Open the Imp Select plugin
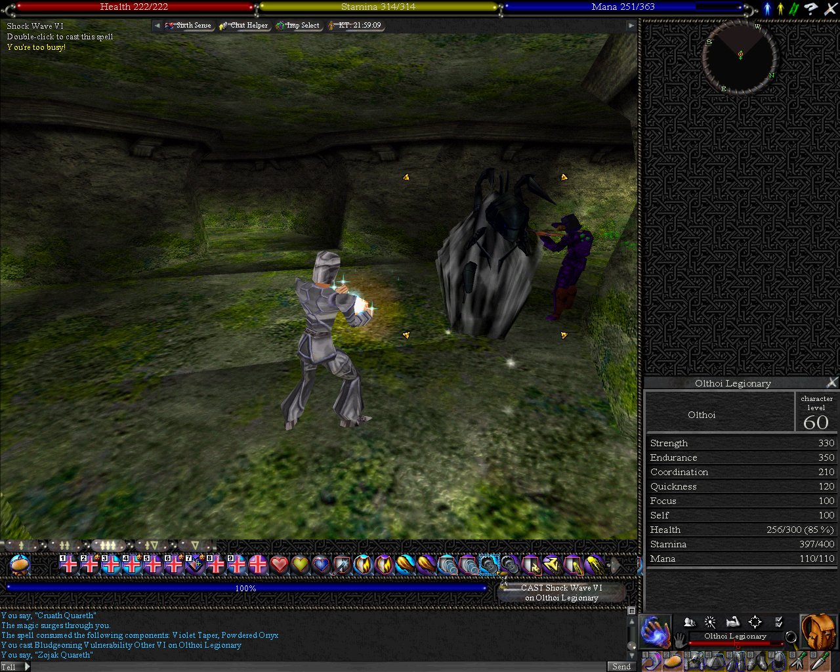The height and width of the screenshot is (672, 840). tap(298, 26)
